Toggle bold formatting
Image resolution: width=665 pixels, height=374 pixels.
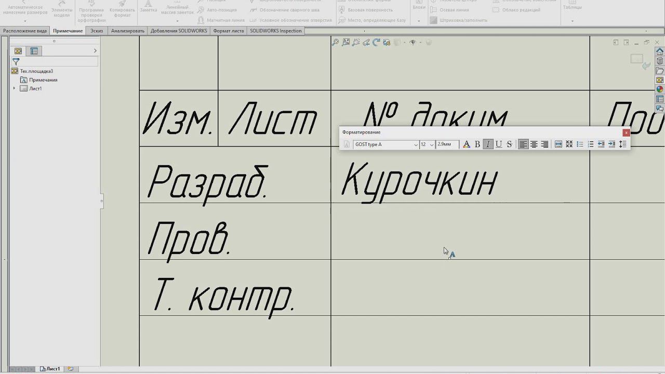[x=477, y=144]
